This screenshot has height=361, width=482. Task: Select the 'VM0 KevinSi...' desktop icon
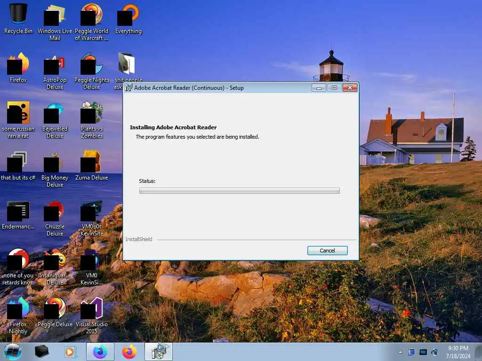coord(92,267)
